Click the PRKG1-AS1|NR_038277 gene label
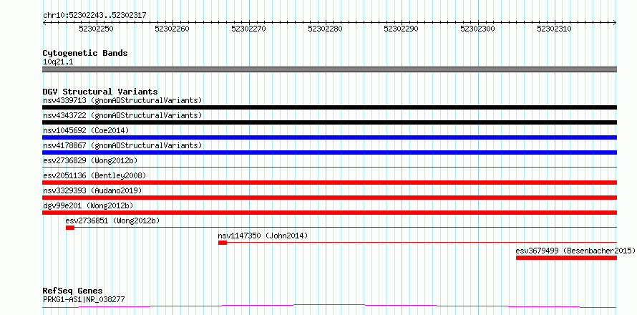 (84, 299)
